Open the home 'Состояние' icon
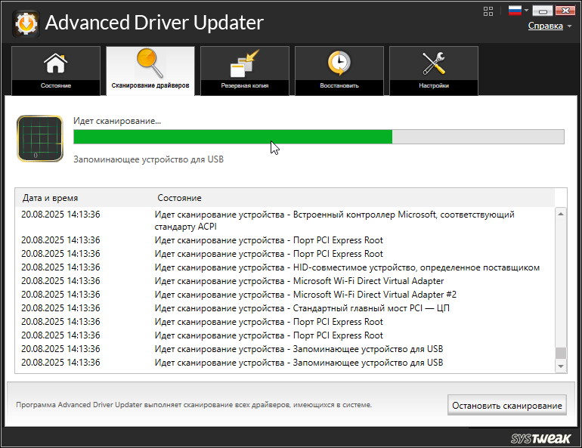The image size is (582, 448). coord(56,63)
